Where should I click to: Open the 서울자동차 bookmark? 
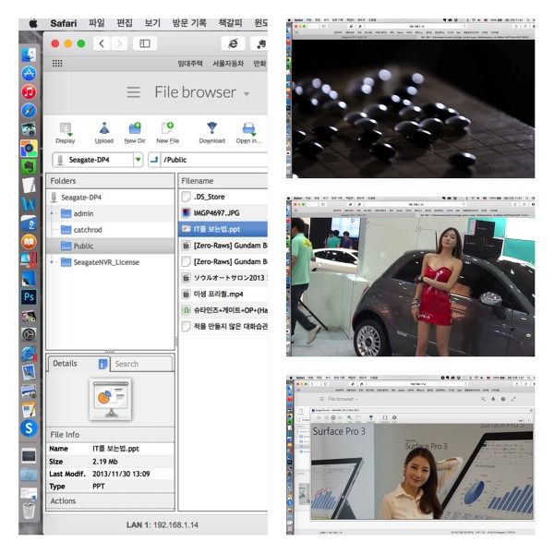click(228, 63)
